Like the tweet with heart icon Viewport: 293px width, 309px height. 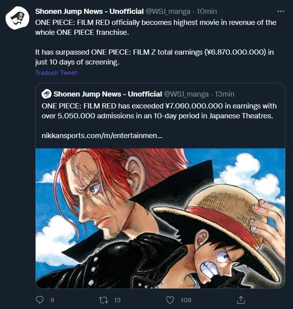(170, 300)
